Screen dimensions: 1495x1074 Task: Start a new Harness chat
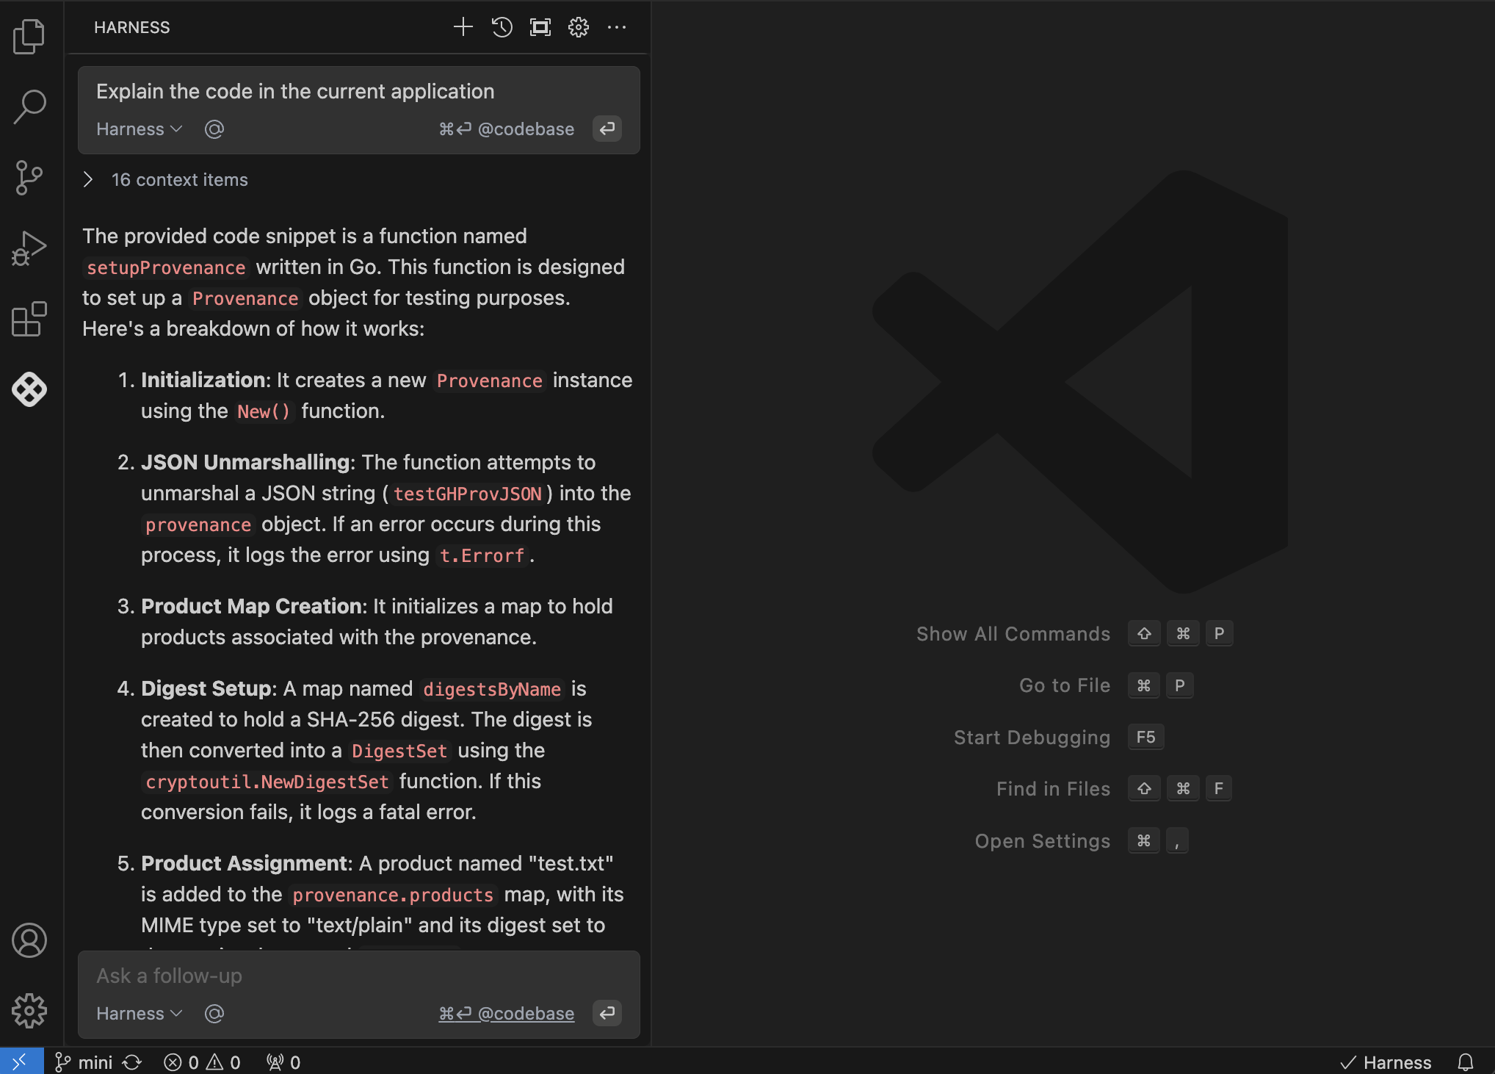coord(463,27)
